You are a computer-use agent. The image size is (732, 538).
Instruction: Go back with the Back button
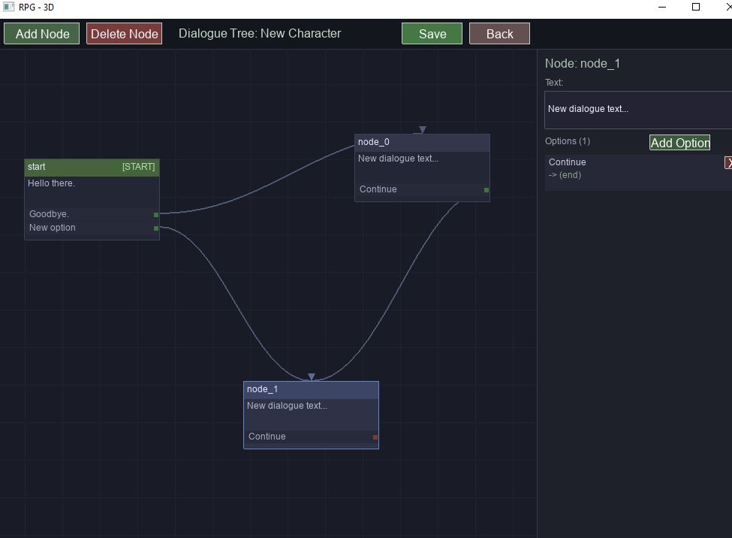point(499,34)
